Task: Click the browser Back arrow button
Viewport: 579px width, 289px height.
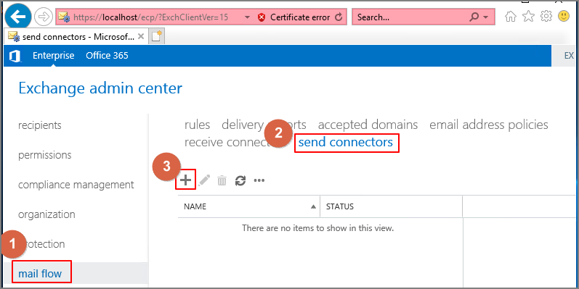Action: pos(17,17)
